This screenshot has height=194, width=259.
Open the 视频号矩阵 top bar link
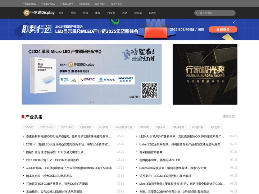tap(117, 4)
